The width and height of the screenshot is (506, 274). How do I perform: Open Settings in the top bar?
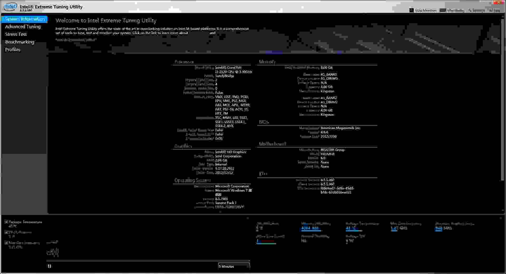tap(476, 10)
